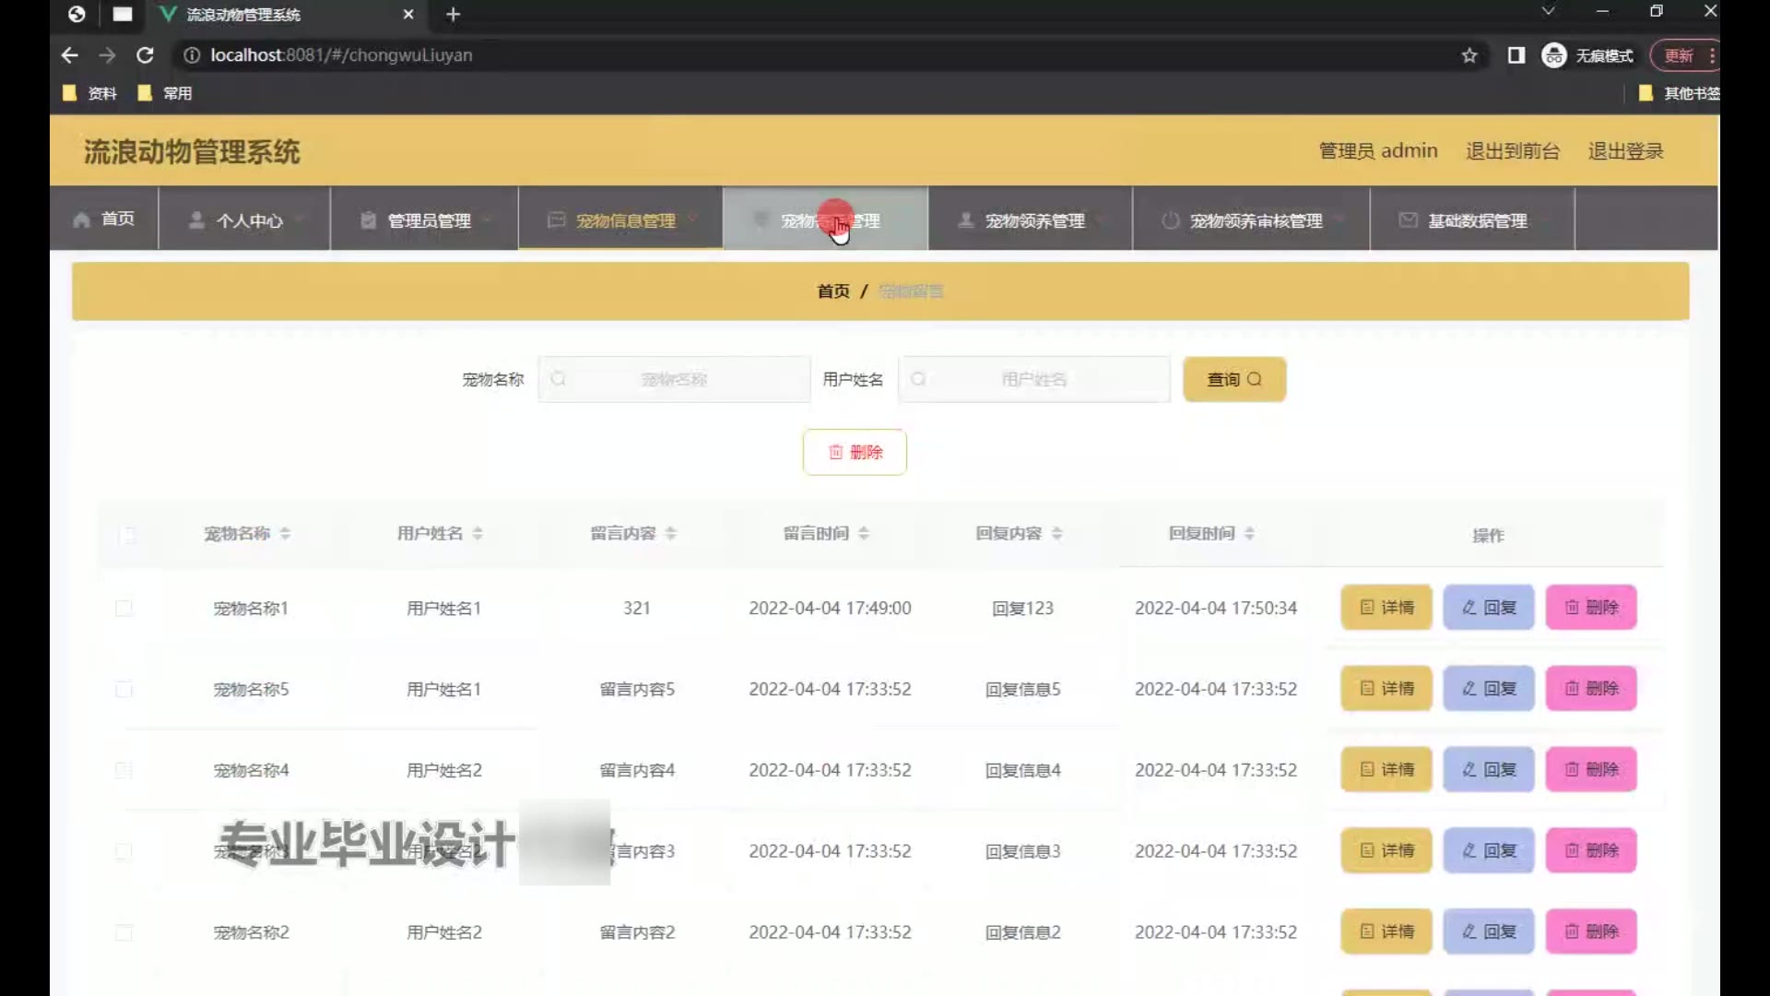Click the 流浪动物管理系统 header title
Viewport: 1770px width, 996px height.
coord(192,151)
